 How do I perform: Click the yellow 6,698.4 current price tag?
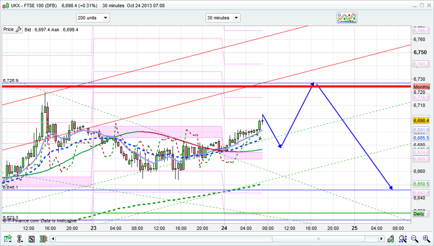pos(421,120)
